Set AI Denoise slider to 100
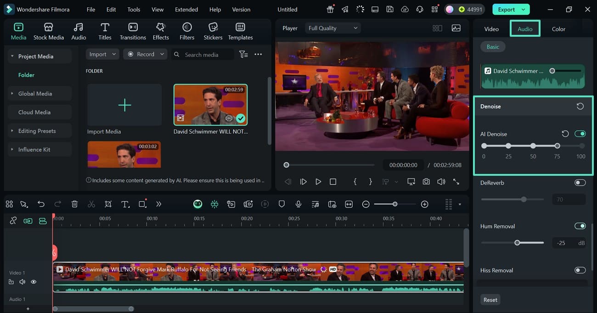Screen dimensions: 597x313 pos(582,146)
